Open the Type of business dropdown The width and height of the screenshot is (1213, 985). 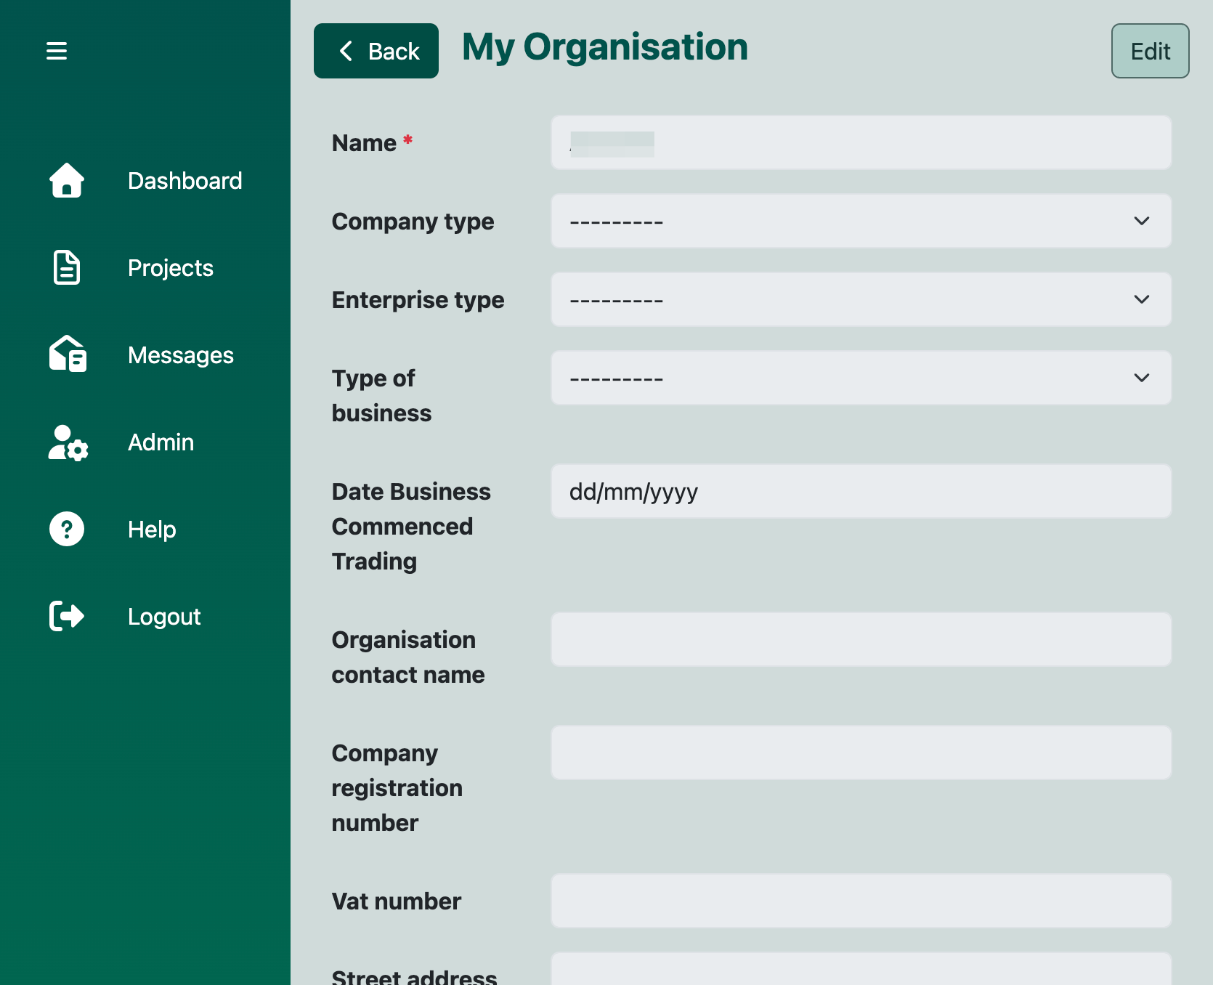(861, 378)
